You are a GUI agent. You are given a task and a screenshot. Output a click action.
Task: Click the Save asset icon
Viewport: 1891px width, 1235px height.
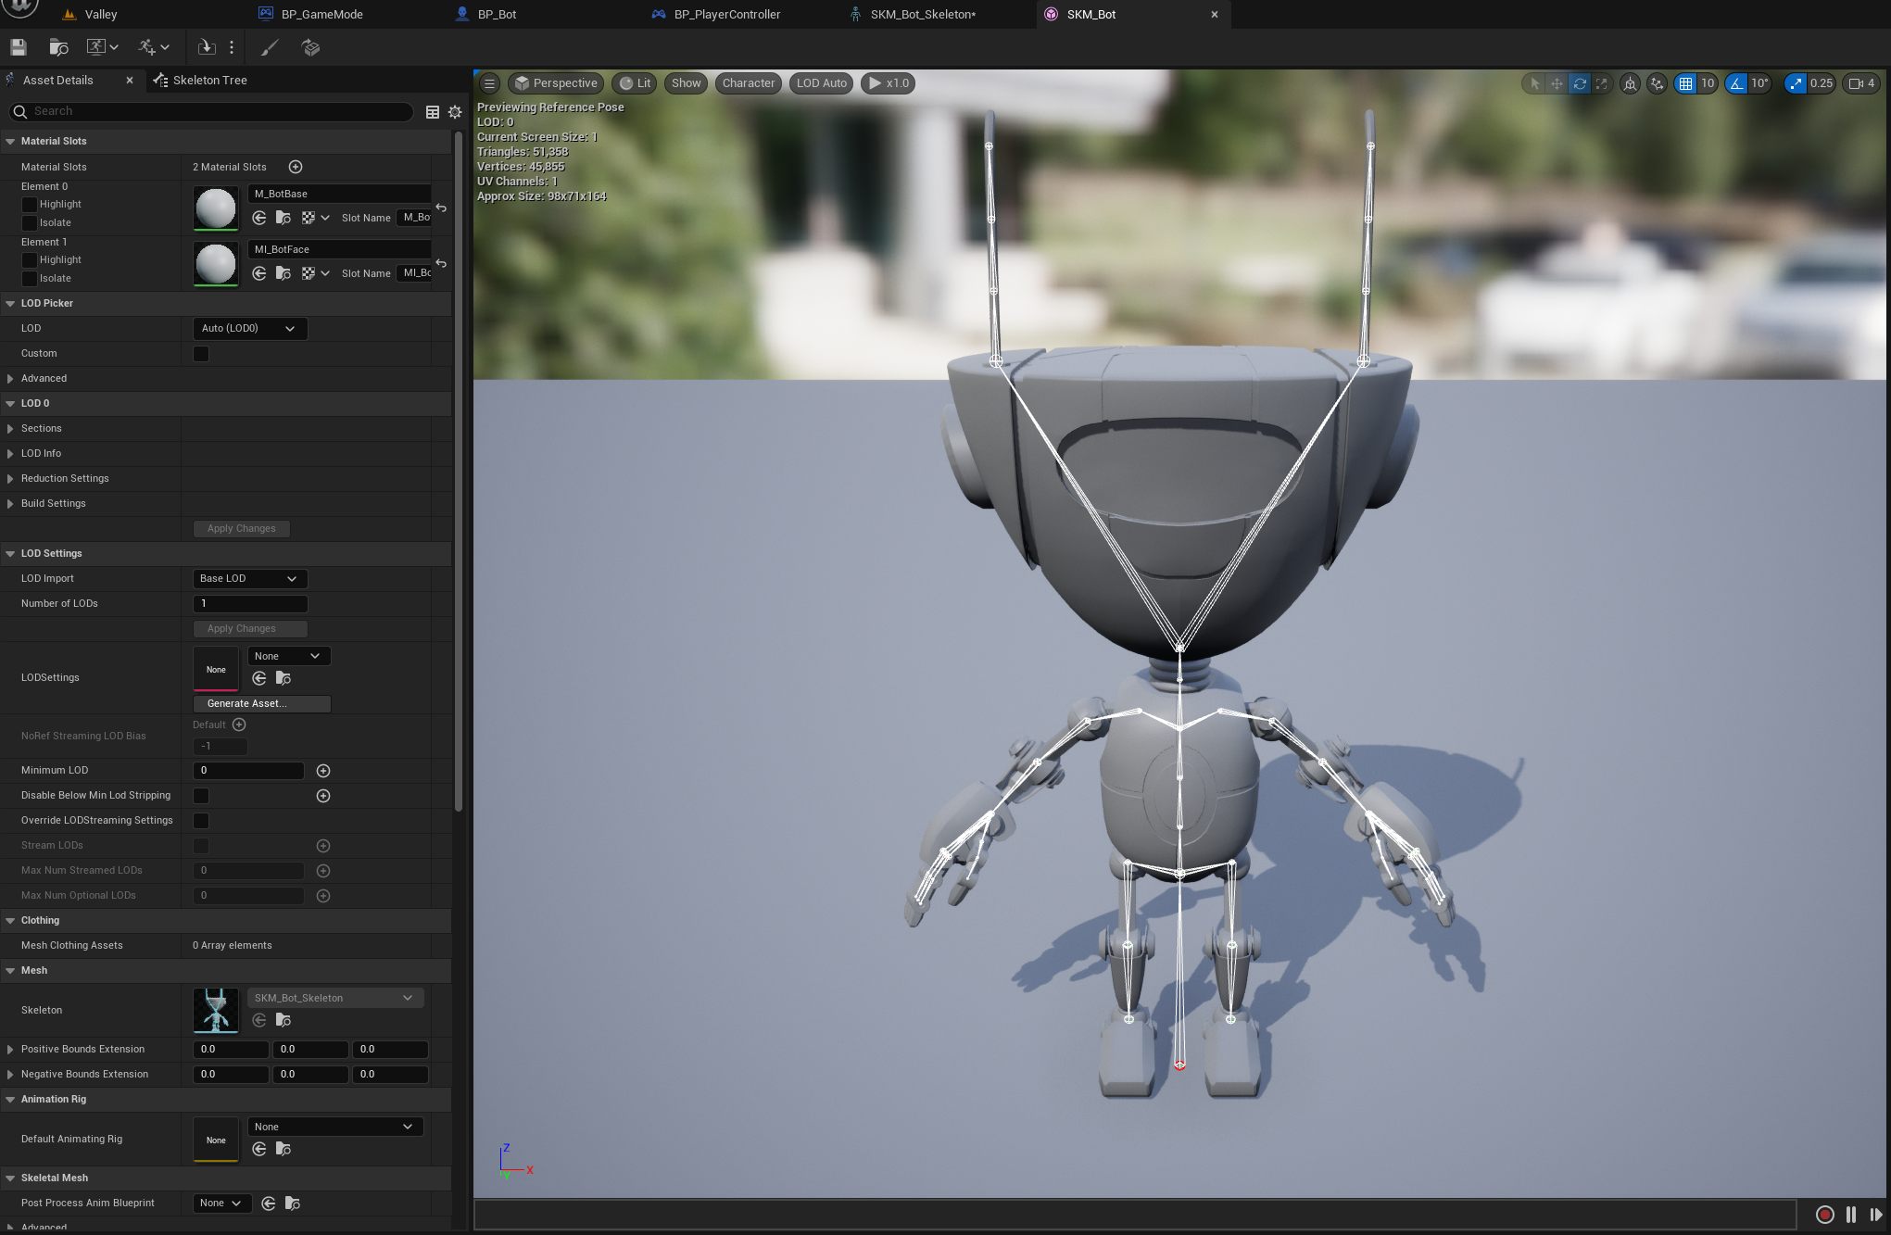coord(19,47)
